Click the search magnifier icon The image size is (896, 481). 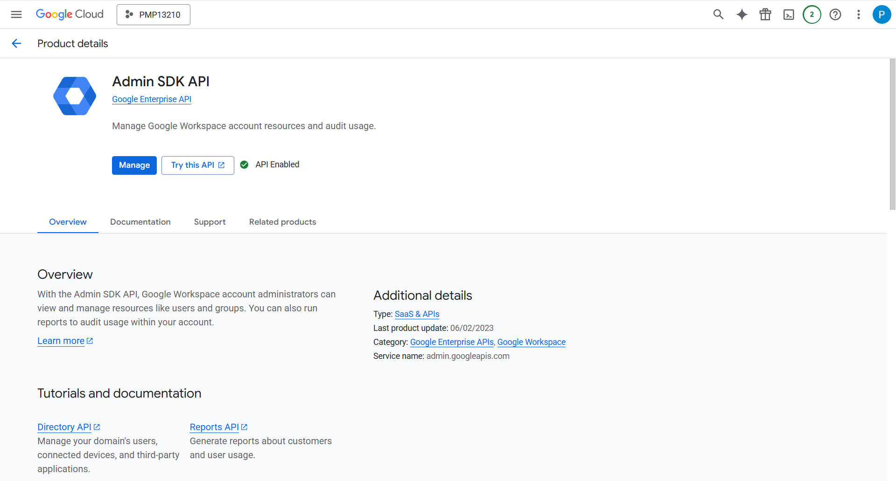point(718,14)
